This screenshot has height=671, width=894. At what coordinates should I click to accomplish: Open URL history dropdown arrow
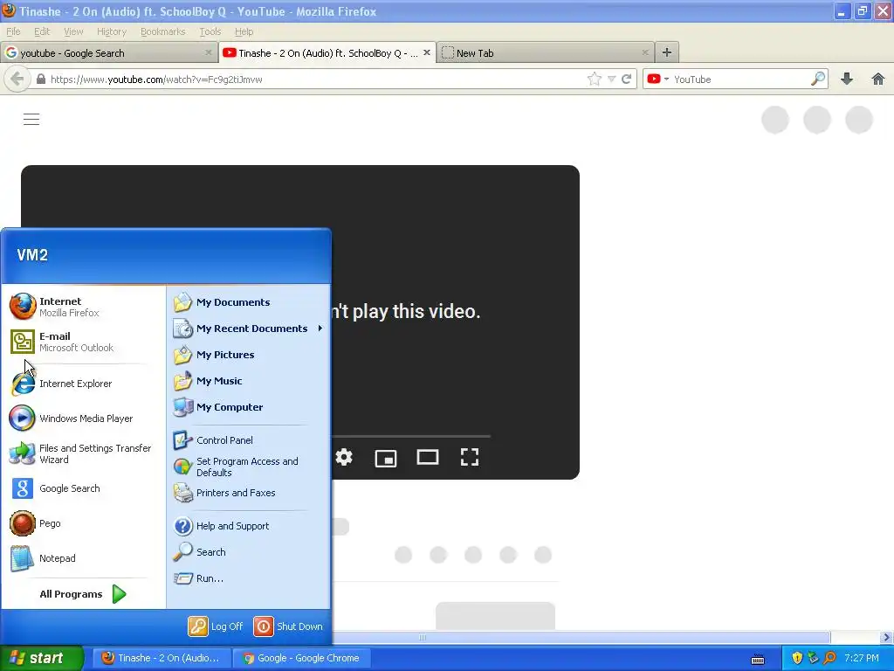(611, 80)
